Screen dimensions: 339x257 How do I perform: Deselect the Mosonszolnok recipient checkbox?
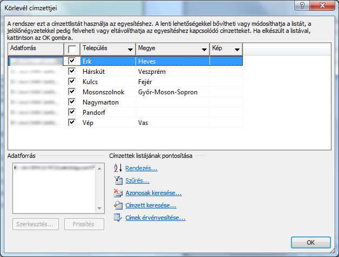point(72,92)
